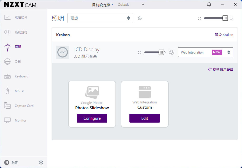Open the Capture Card section

tap(24, 106)
